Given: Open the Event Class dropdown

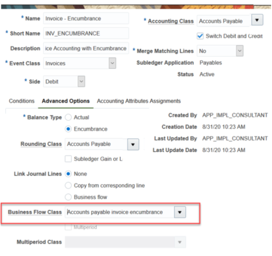Looking at the screenshot, I should click(112, 63).
